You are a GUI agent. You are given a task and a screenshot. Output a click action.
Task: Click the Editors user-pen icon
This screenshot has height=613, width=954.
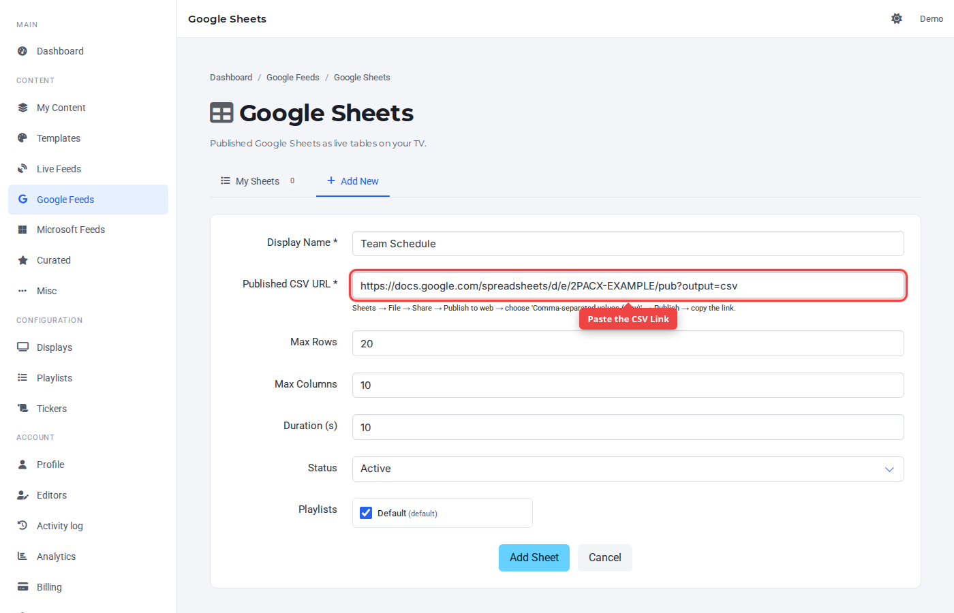pos(22,495)
